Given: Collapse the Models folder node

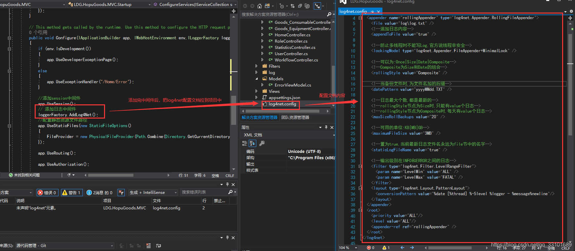Looking at the screenshot, I should click(257, 79).
